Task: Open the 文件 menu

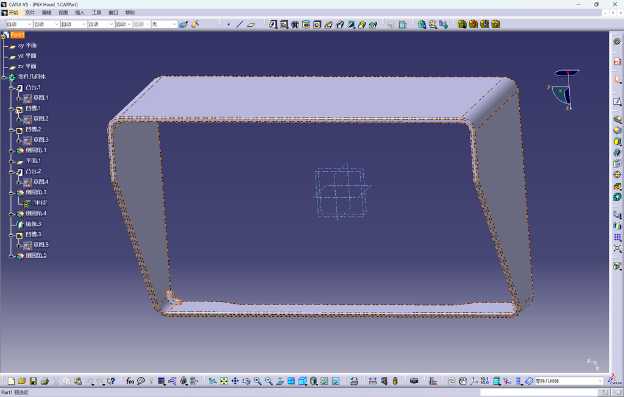Action: coord(30,13)
